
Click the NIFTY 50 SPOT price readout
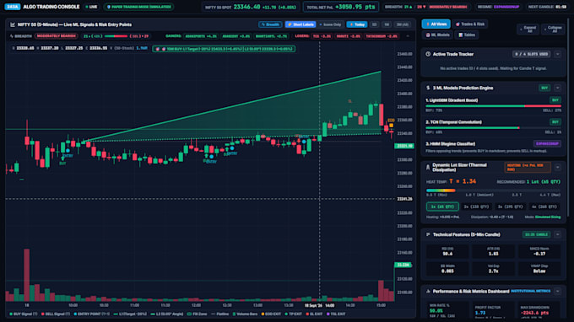pos(251,7)
